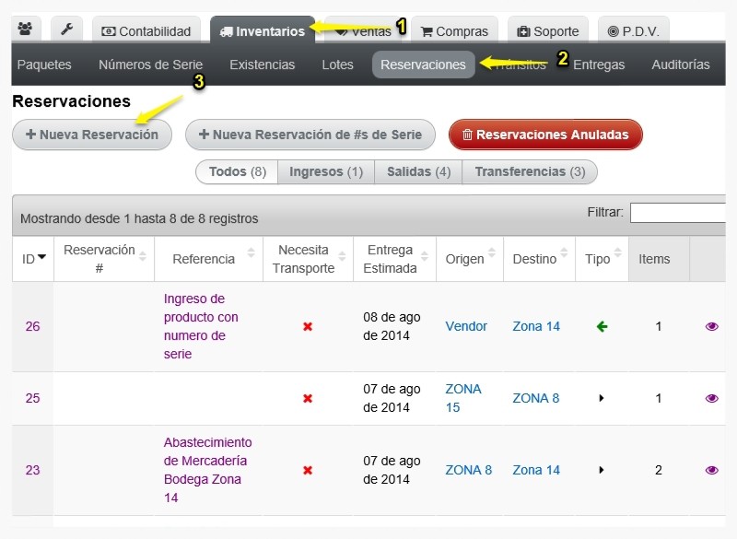
Task: Open Auditorías submenu
Action: coord(681,64)
